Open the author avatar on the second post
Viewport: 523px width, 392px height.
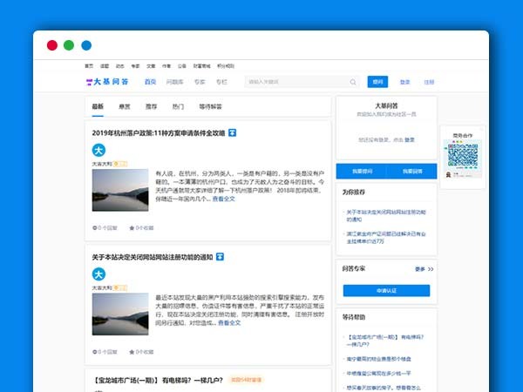(98, 274)
